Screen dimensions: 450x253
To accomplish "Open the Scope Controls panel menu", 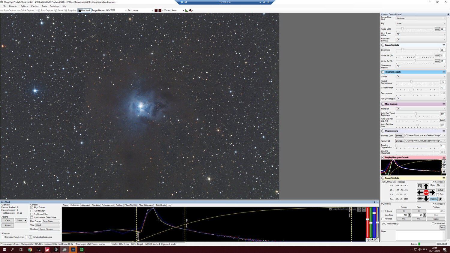I will (444, 178).
